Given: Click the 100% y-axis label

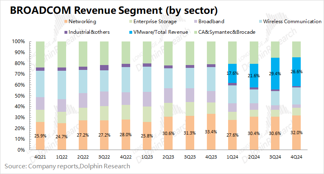Looking at the screenshot, I should point(18,41).
